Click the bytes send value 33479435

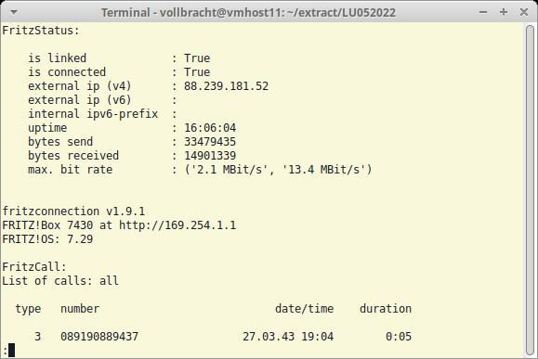pos(210,142)
